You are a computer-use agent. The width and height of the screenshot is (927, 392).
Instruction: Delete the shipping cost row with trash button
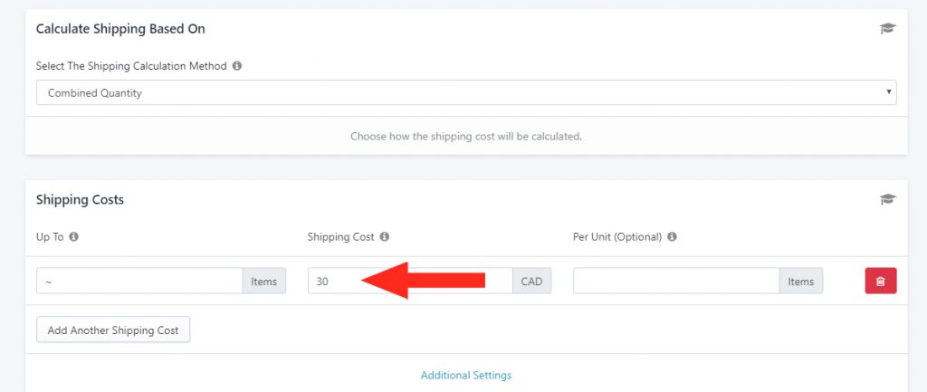click(880, 281)
